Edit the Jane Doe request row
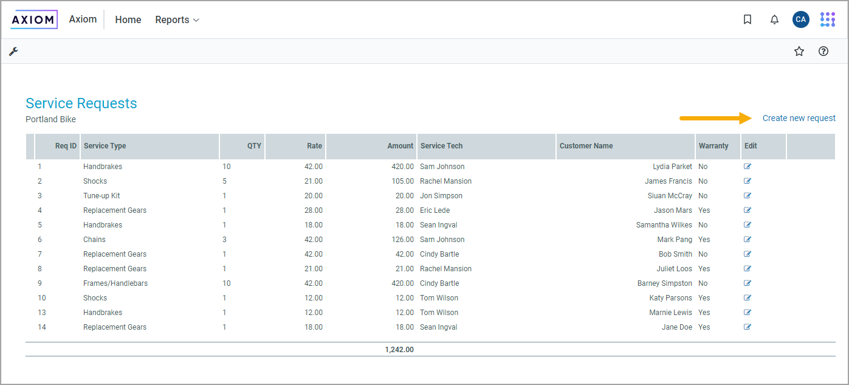This screenshot has height=385, width=849. point(748,327)
